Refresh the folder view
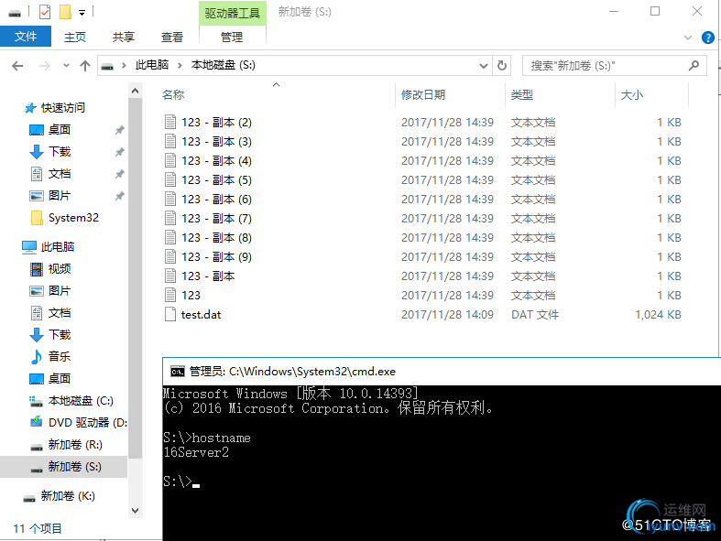Image resolution: width=721 pixels, height=541 pixels. click(x=502, y=66)
